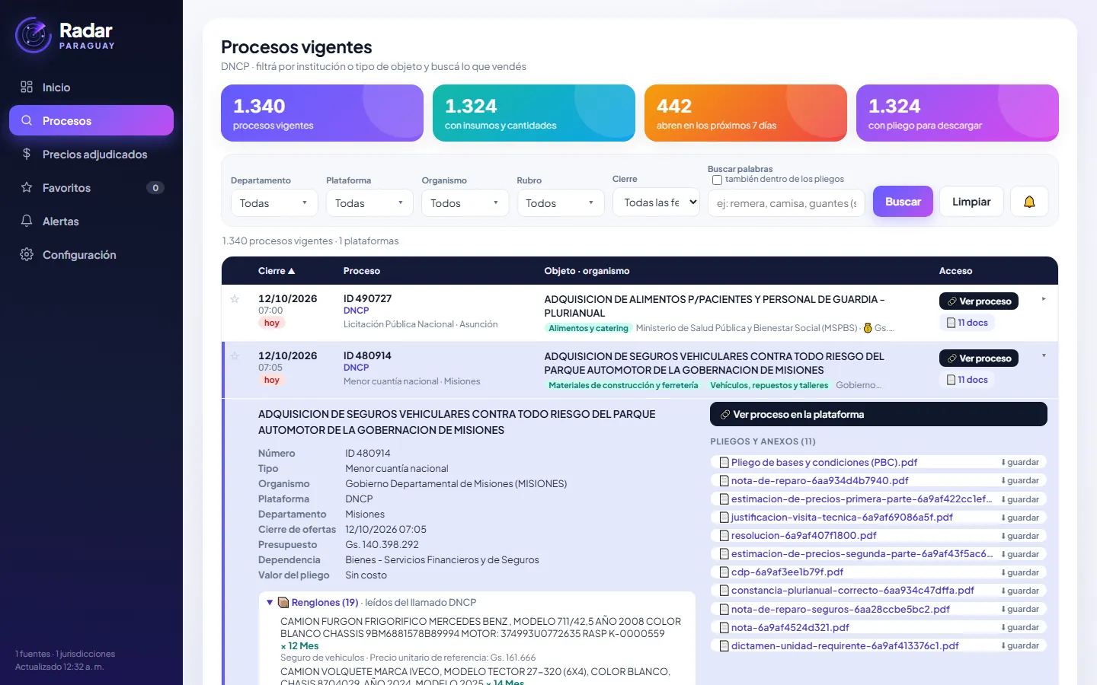This screenshot has width=1097, height=685.
Task: Click the purple Buscar button
Action: 903,202
